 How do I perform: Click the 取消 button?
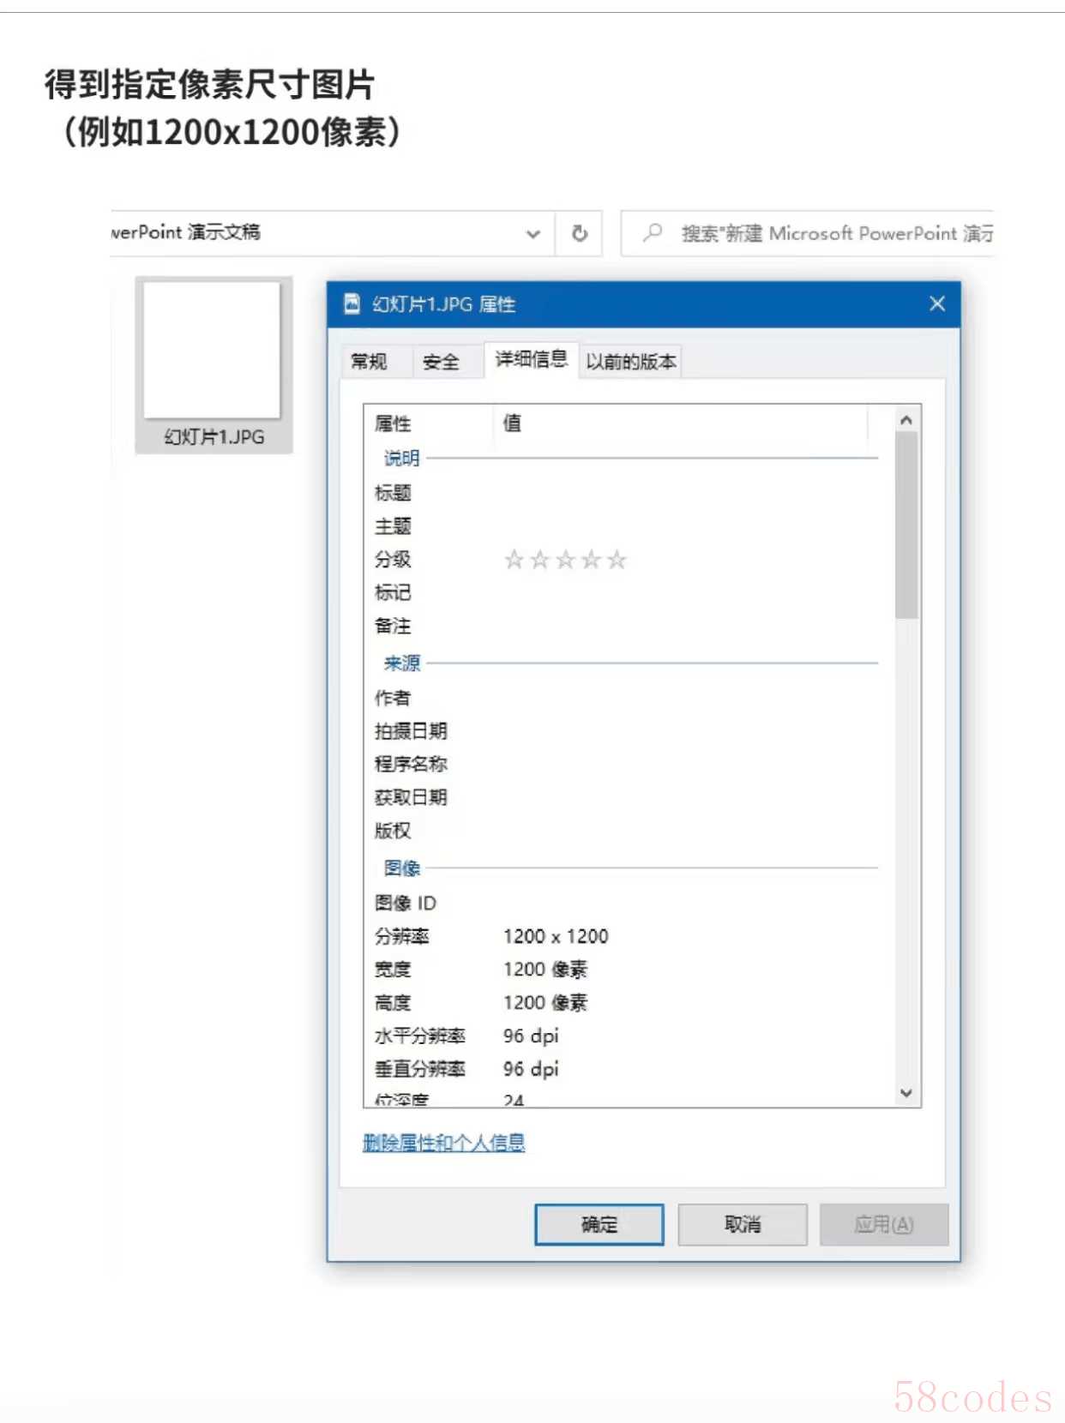point(742,1224)
